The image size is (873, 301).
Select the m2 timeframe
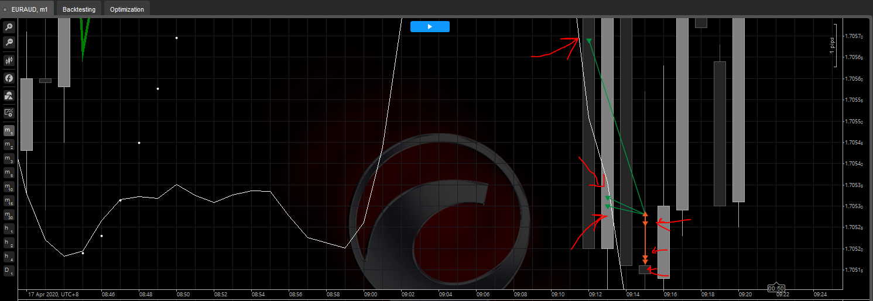point(9,144)
